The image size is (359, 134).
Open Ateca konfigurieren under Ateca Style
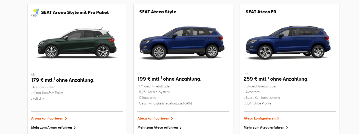[153, 118]
